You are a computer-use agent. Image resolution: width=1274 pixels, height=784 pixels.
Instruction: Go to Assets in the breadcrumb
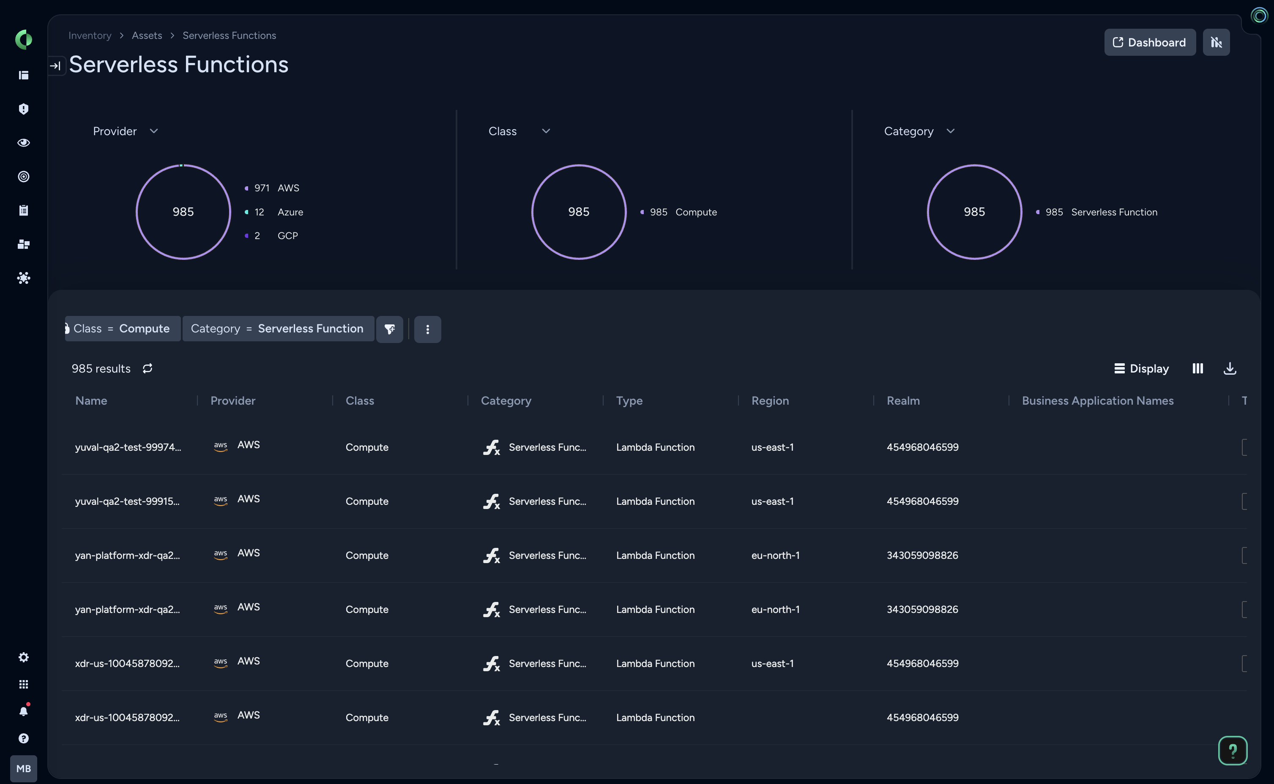point(147,35)
